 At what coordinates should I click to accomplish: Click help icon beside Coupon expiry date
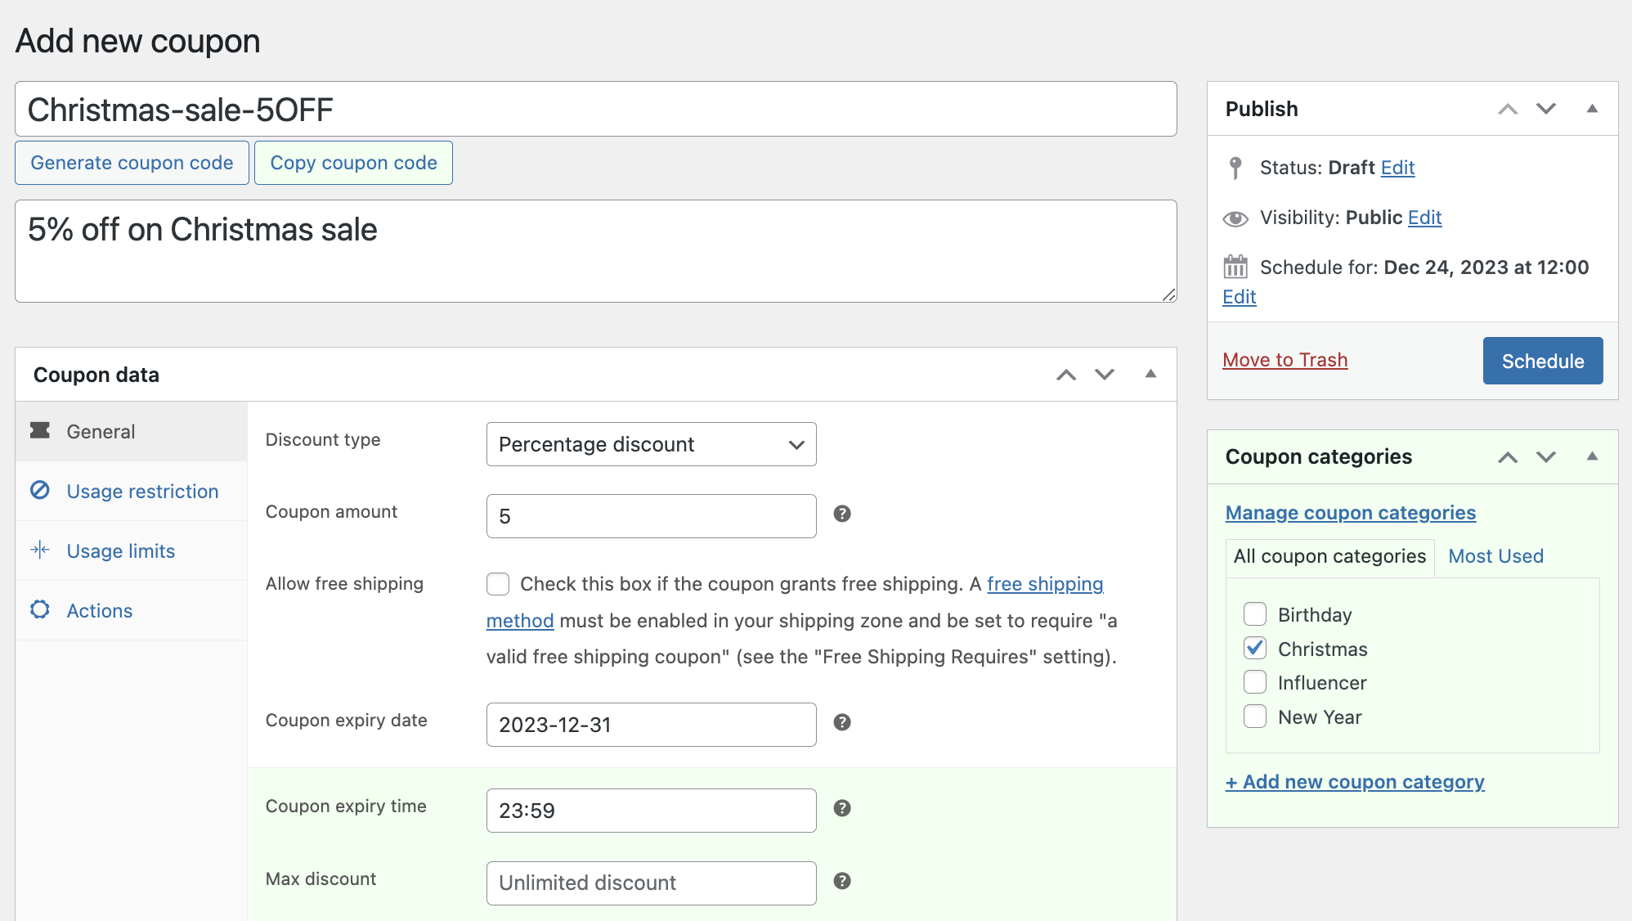(843, 723)
